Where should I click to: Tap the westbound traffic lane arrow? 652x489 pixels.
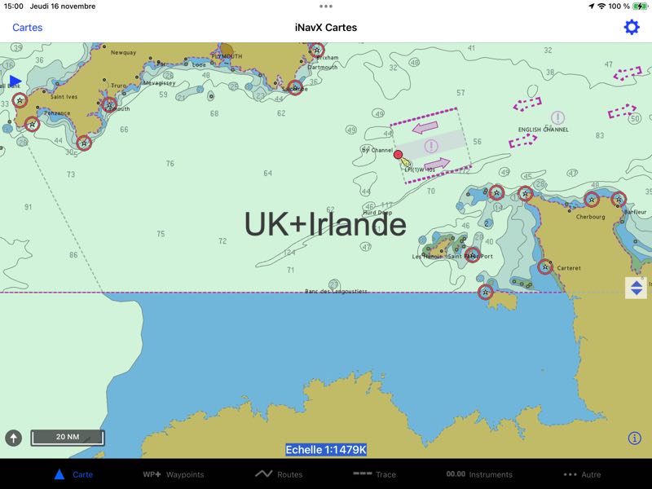tap(425, 127)
